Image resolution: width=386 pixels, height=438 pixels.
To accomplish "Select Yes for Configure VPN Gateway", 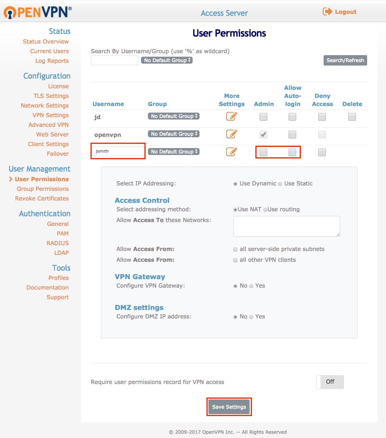I will pyautogui.click(x=251, y=286).
